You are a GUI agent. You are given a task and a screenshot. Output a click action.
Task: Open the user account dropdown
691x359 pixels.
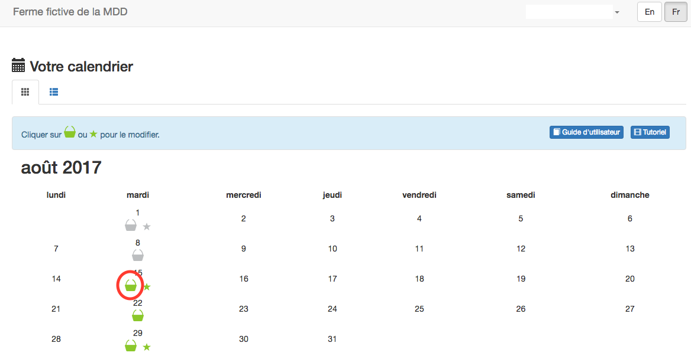pos(617,12)
